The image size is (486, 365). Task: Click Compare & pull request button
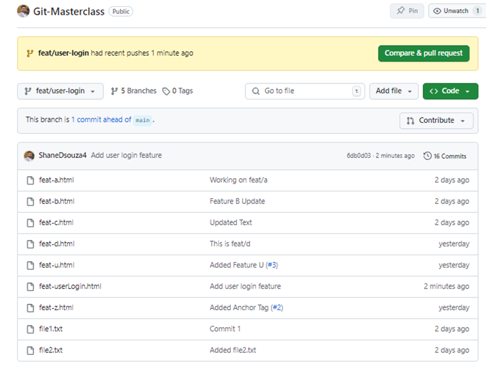click(424, 53)
